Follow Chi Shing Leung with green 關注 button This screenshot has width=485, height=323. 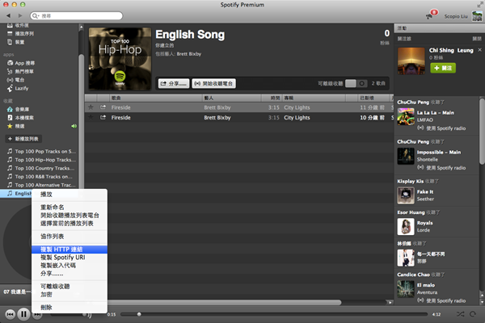443,68
